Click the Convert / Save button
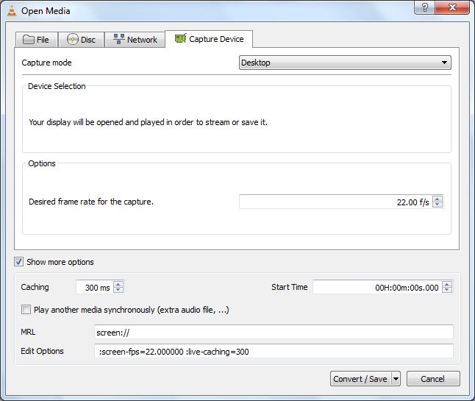Viewport: 475px width, 401px height. click(361, 379)
